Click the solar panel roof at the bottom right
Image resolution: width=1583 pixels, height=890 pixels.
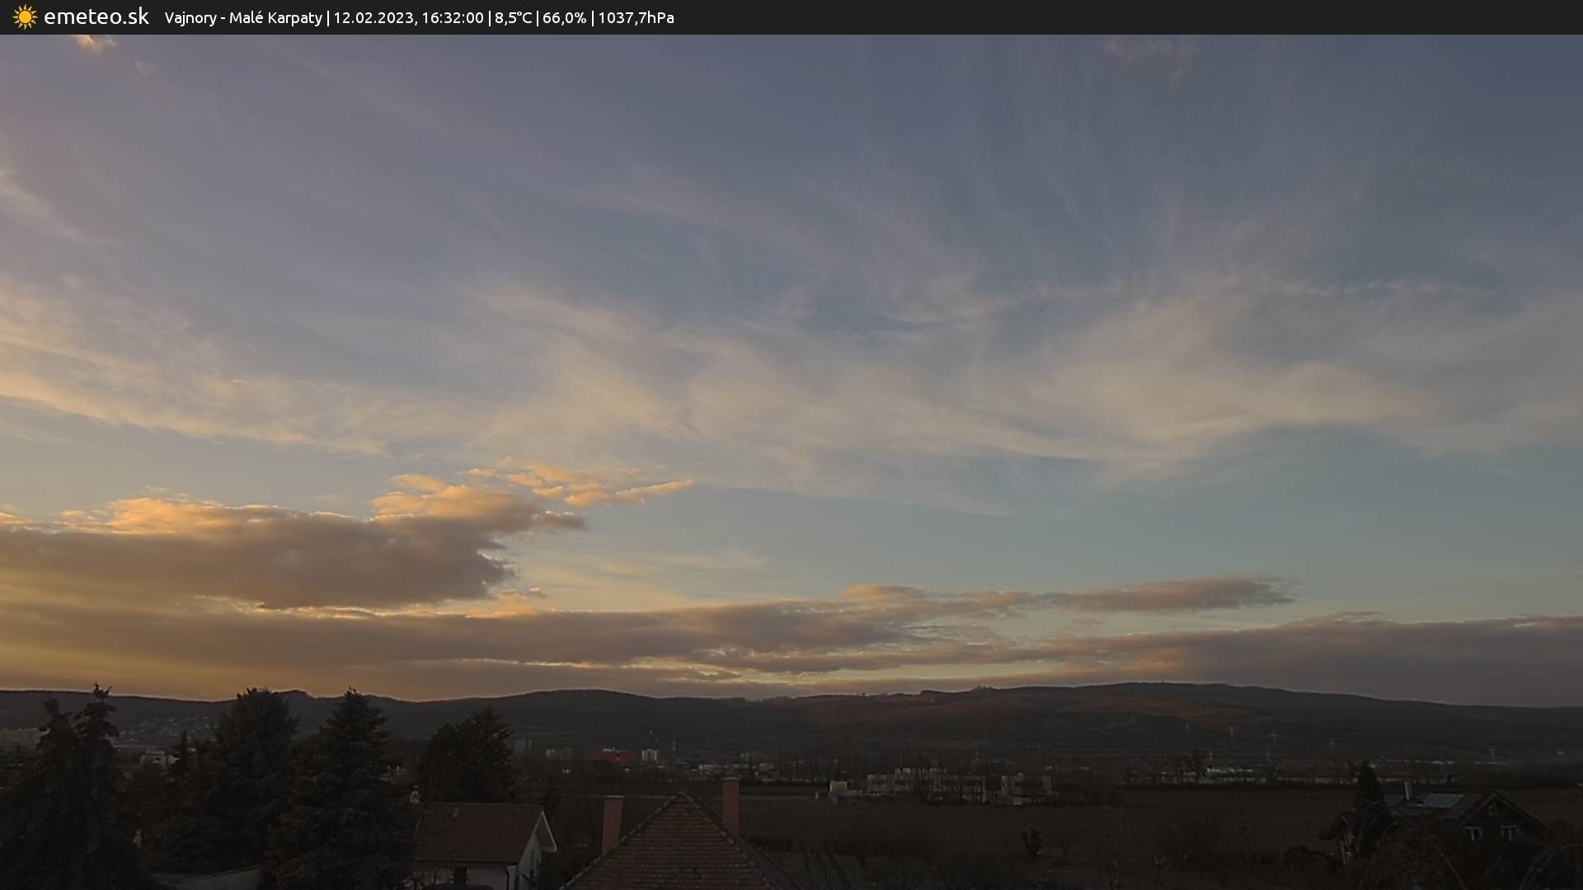(x=1443, y=800)
